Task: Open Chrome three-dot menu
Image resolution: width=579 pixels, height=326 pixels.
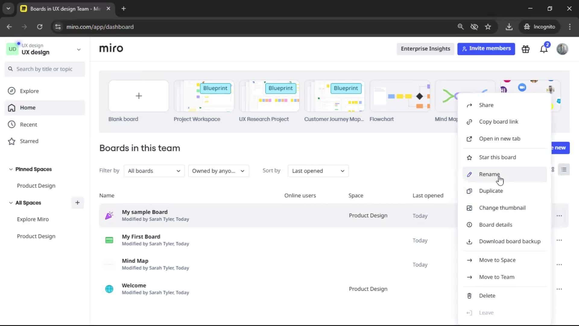Action: (570, 27)
